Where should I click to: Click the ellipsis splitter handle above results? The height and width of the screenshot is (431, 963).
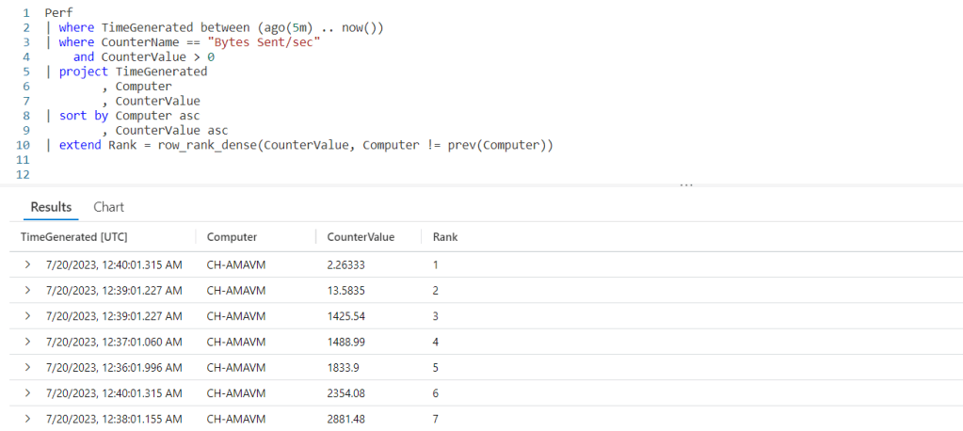686,184
